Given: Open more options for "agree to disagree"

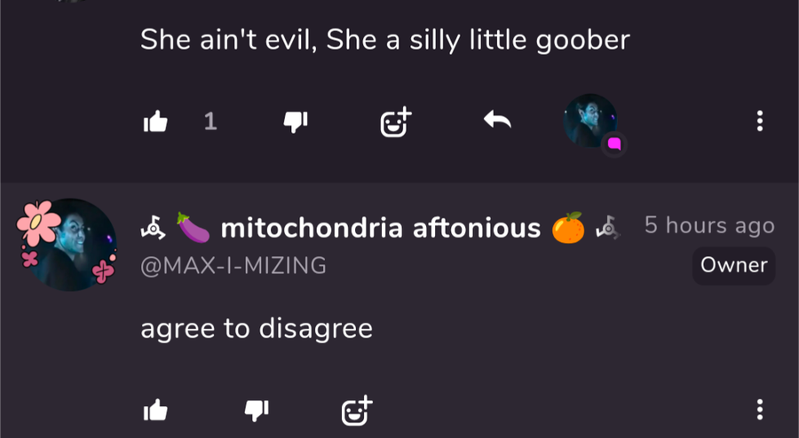Looking at the screenshot, I should pyautogui.click(x=760, y=410).
